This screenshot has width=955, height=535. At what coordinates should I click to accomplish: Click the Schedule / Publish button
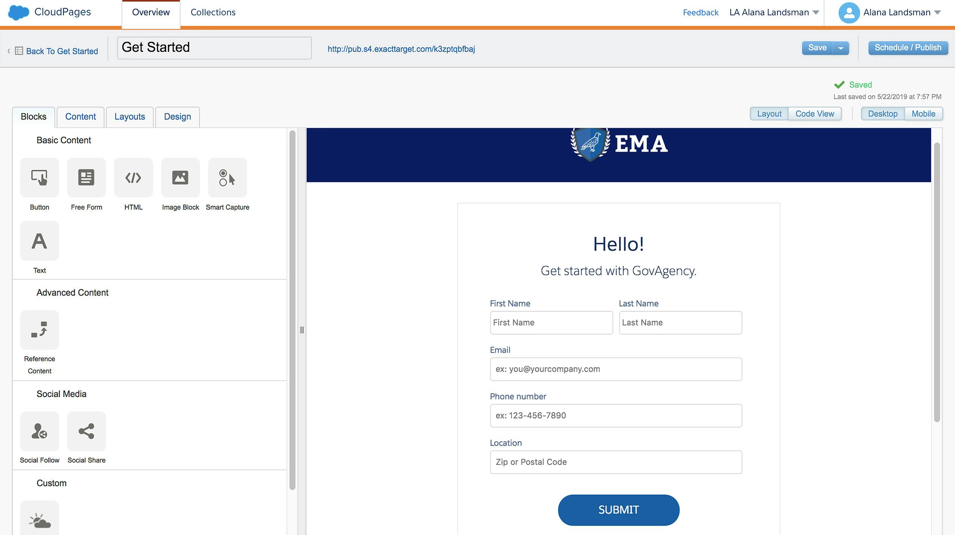tap(907, 47)
